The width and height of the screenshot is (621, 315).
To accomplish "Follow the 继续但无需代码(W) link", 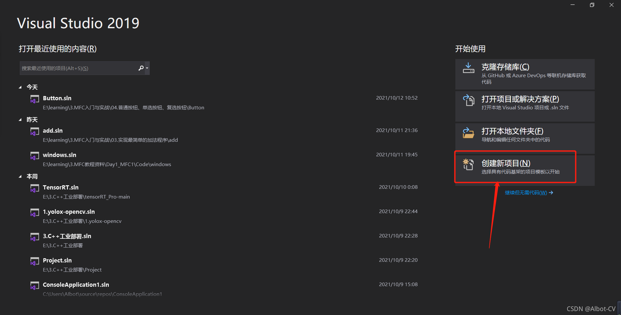I will pyautogui.click(x=529, y=193).
